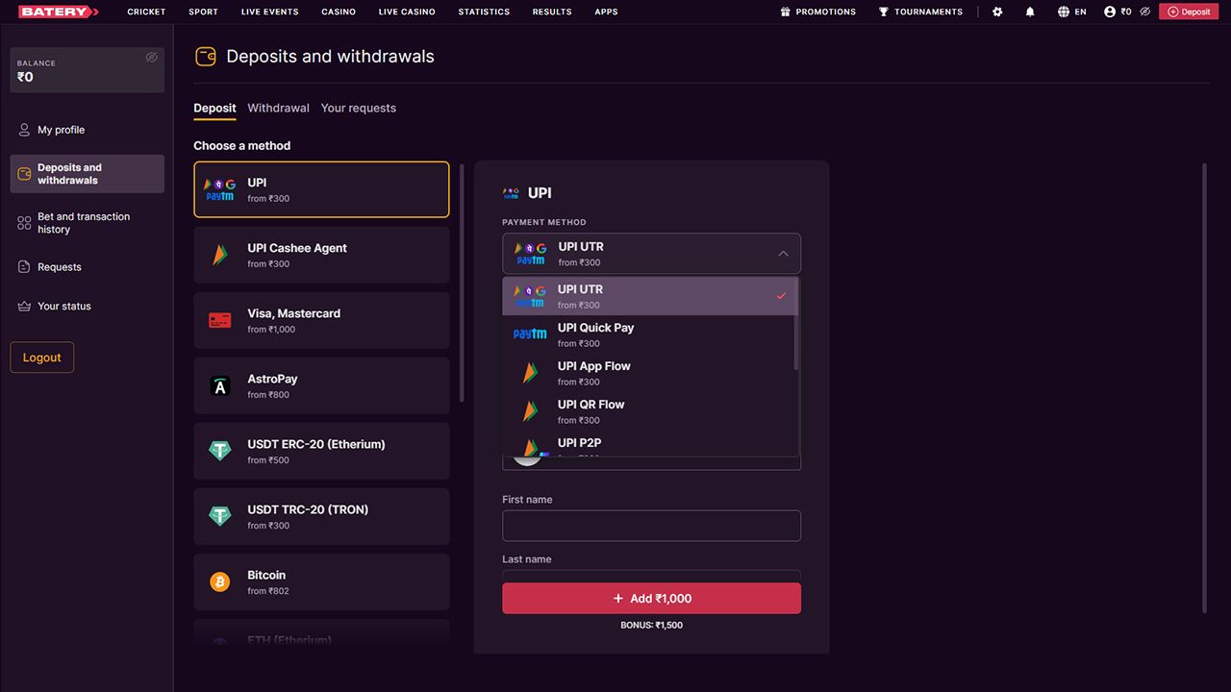Click the user account icon in header
The image size is (1231, 692).
tap(1110, 12)
